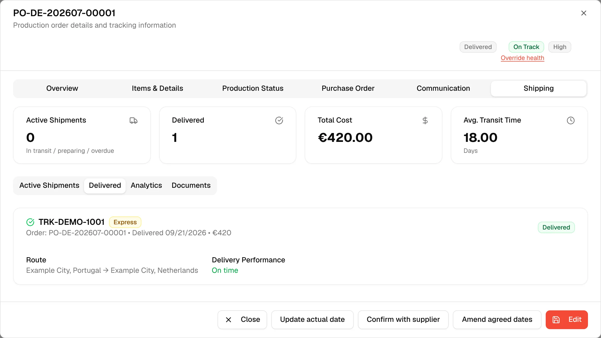Click the dollar icon in Total Cost card
The height and width of the screenshot is (338, 601).
click(x=425, y=120)
